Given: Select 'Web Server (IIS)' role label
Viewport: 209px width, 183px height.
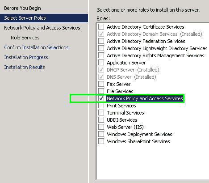Looking at the screenshot, I should [x=125, y=127].
